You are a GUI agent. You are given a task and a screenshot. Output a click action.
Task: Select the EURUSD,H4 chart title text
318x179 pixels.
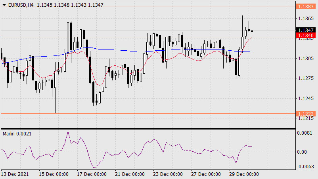click(21, 5)
